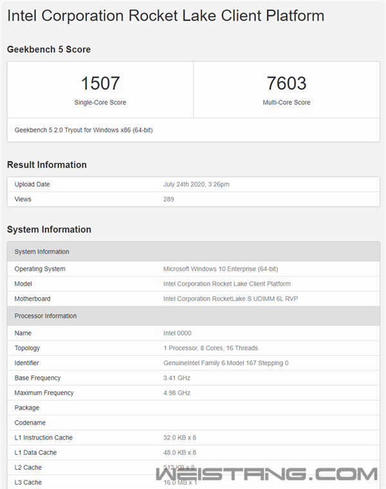This screenshot has width=386, height=489.
Task: Select the 4.98 GHz value
Action: (x=177, y=393)
